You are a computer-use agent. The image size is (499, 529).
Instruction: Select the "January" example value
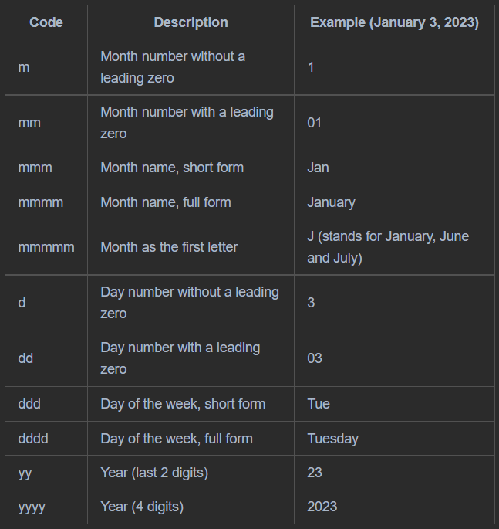tap(331, 202)
